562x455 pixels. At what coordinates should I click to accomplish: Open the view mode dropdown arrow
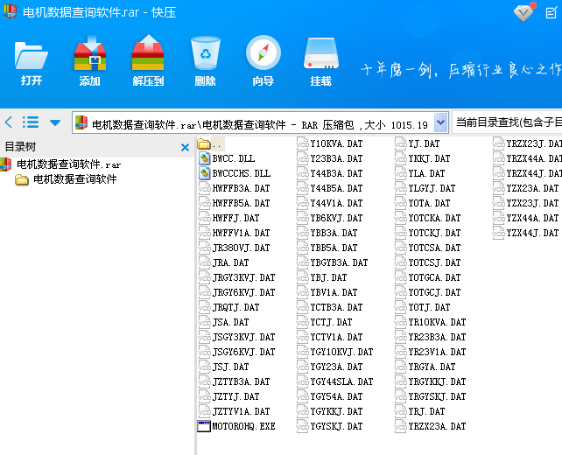tap(55, 122)
